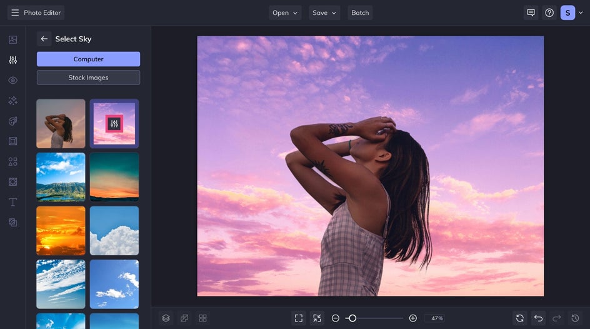Click the zoom slider handle

tap(352, 318)
